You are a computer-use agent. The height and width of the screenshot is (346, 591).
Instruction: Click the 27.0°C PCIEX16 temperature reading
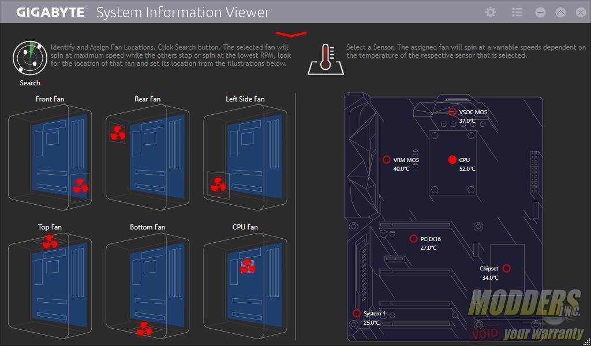[428, 248]
